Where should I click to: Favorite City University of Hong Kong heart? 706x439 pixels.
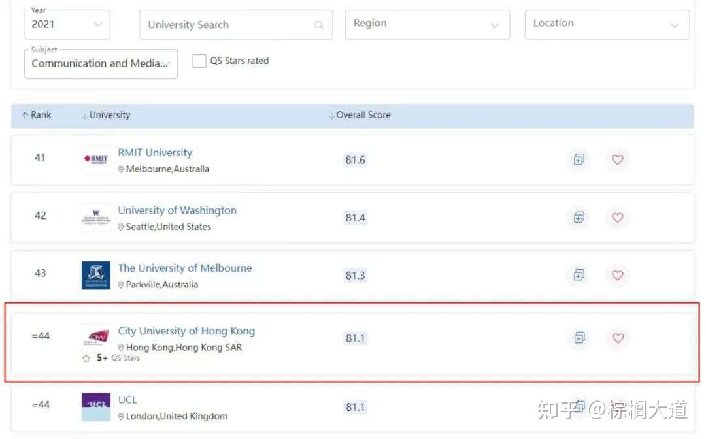coord(618,338)
